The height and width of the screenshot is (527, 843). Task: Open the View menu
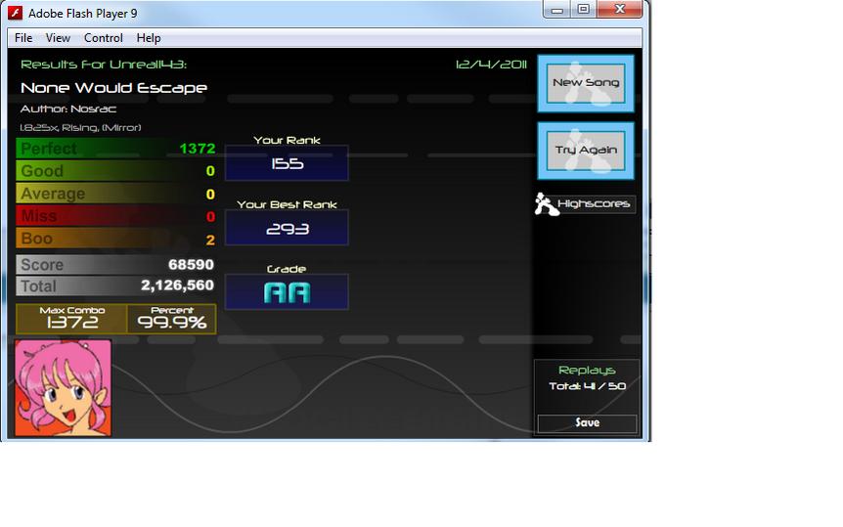click(58, 38)
